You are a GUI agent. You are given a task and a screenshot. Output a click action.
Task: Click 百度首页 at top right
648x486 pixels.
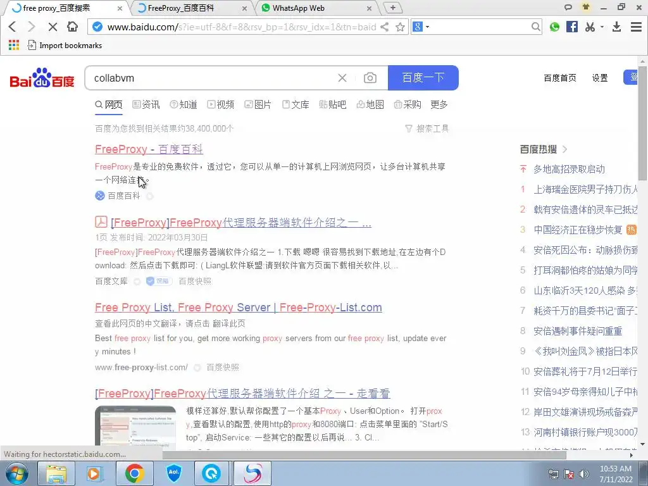[x=560, y=78]
